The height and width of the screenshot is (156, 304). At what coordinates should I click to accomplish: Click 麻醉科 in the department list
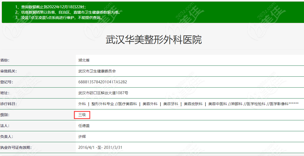tap(237, 104)
